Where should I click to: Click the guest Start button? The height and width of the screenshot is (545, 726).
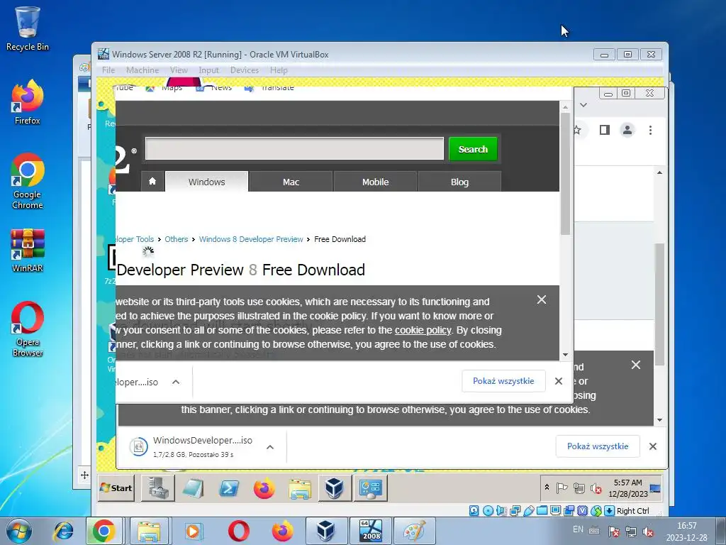(116, 488)
